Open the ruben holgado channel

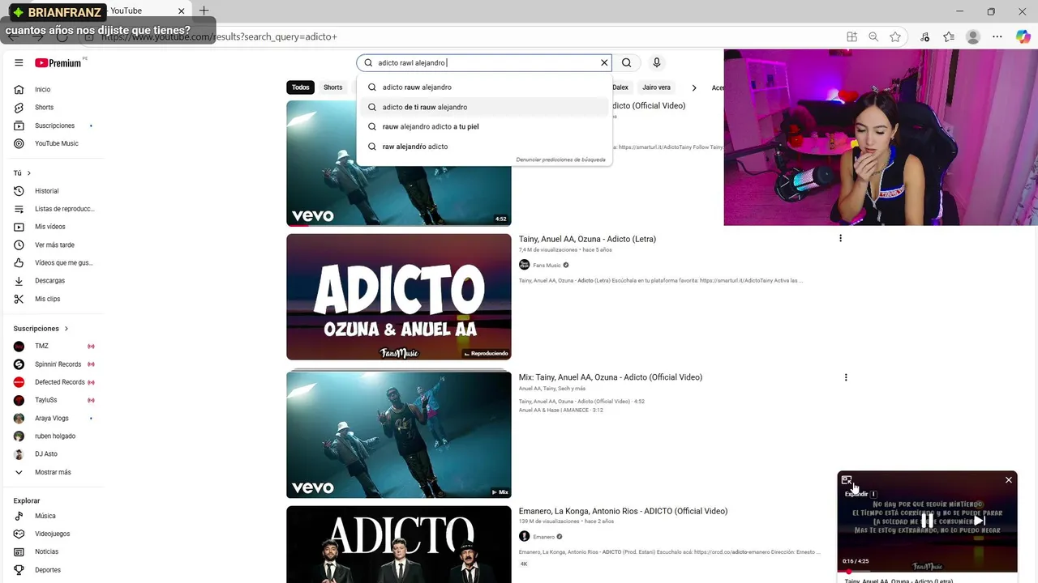tap(52, 436)
